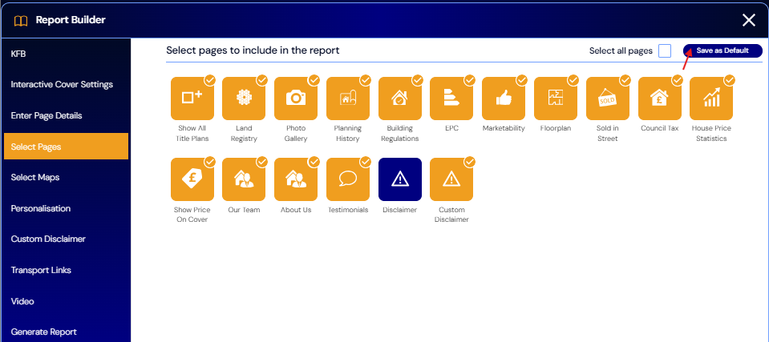
Task: Untick the checkmark on Land Registry tile
Action: coord(262,80)
